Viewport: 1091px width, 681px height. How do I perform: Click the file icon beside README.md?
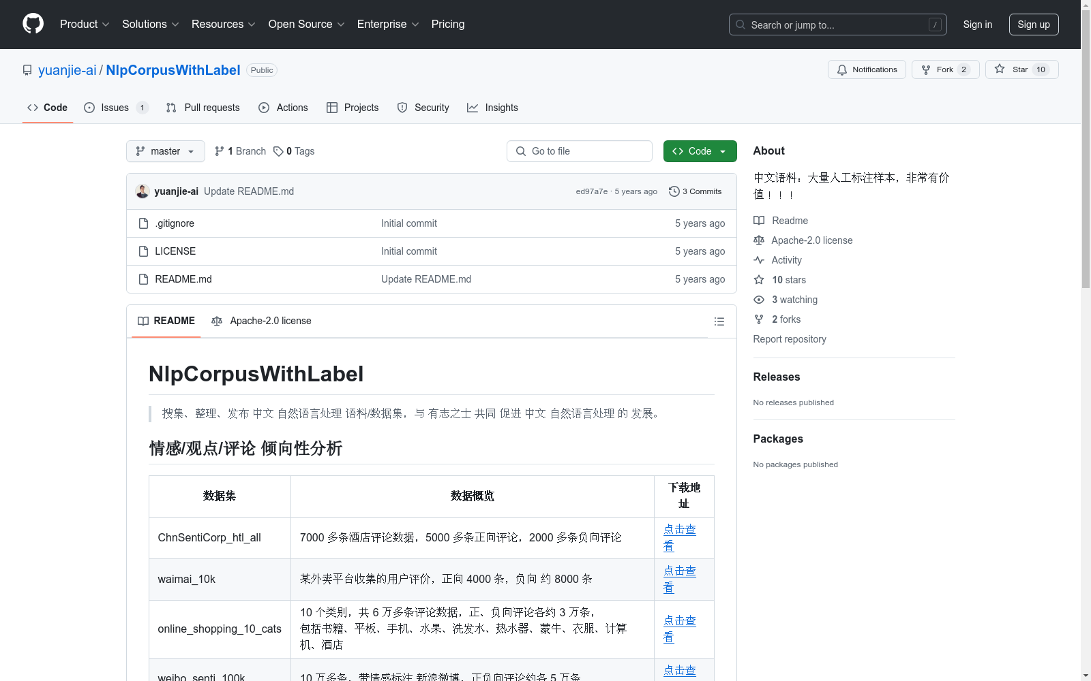tap(143, 279)
